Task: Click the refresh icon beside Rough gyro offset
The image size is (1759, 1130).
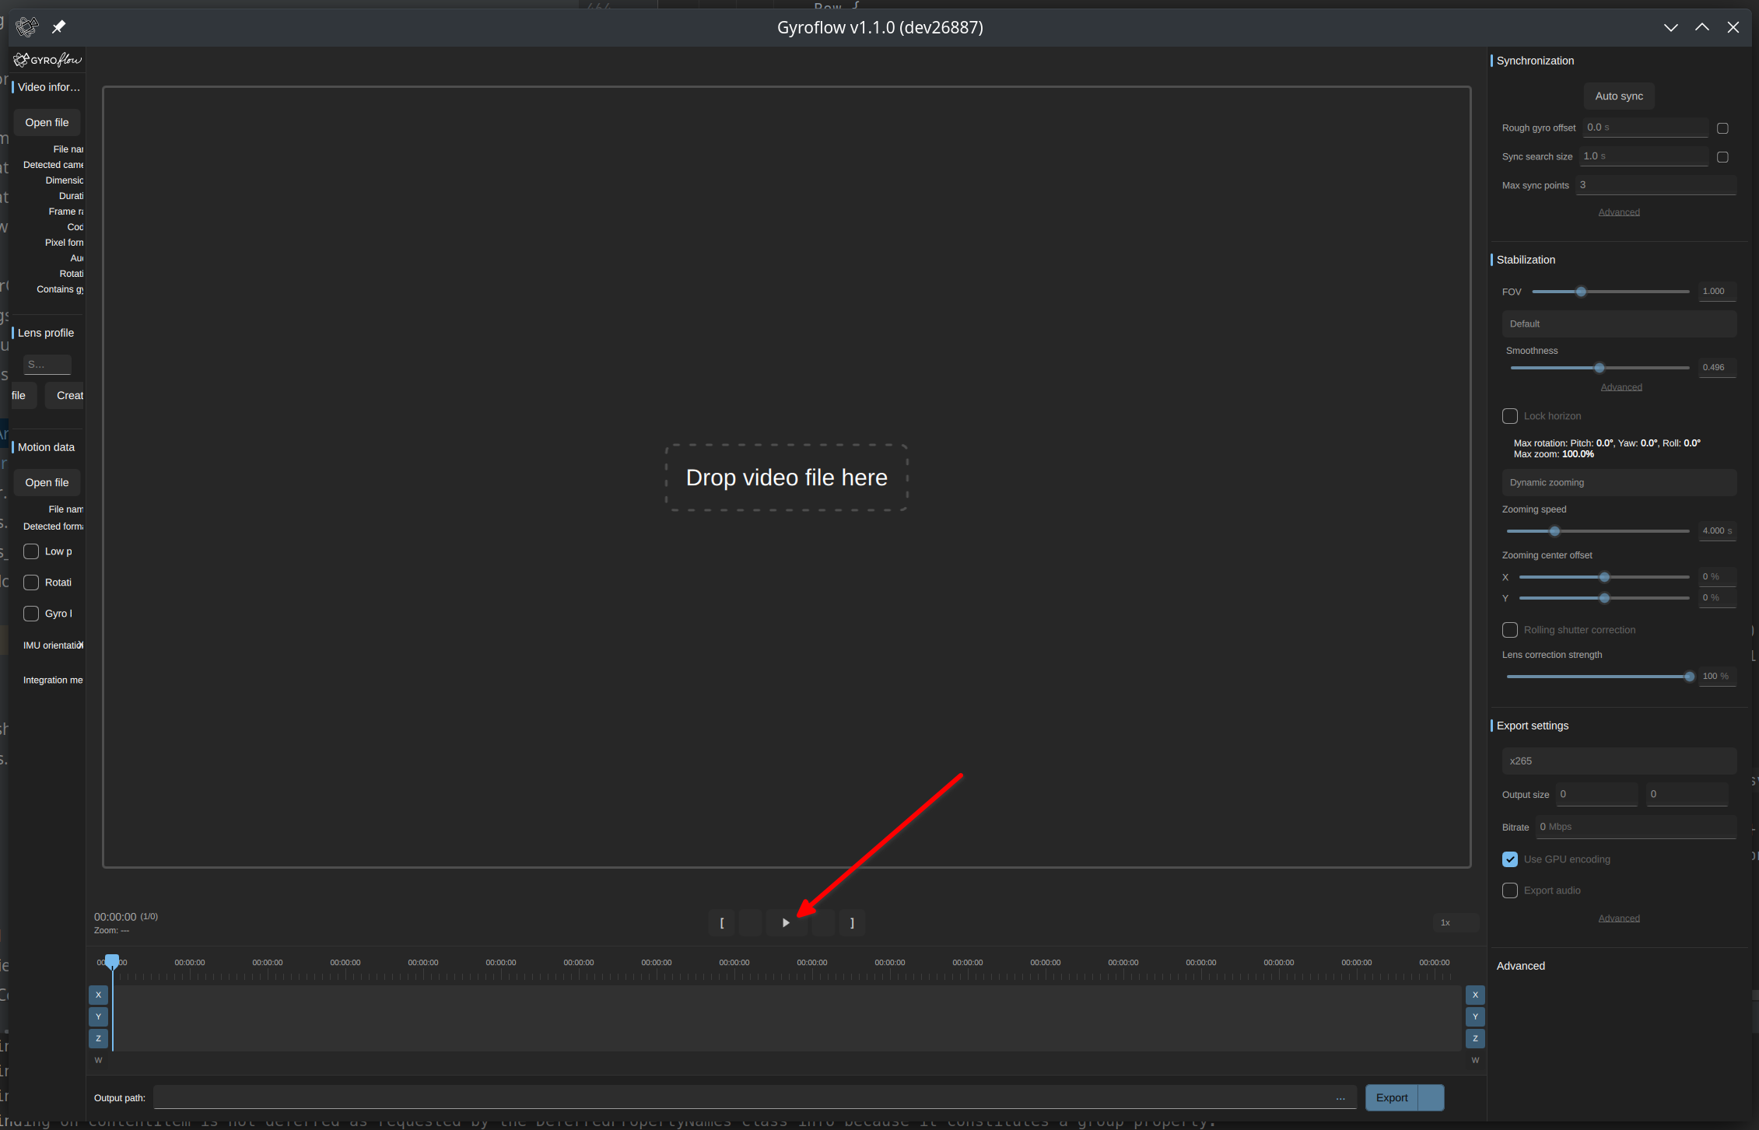Action: click(1722, 128)
